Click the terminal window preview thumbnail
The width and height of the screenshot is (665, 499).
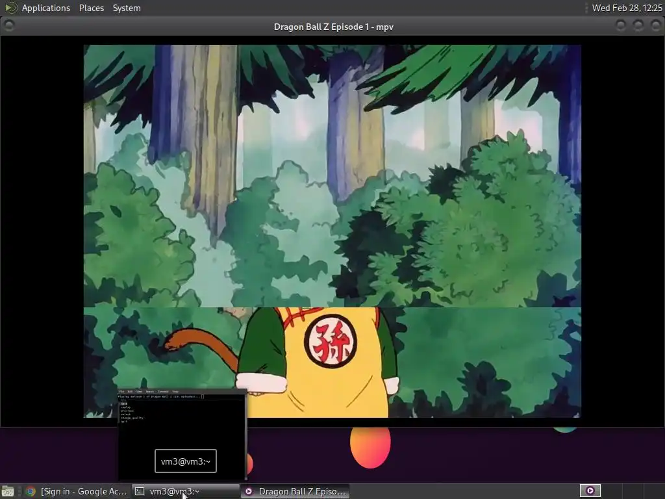coord(182,433)
